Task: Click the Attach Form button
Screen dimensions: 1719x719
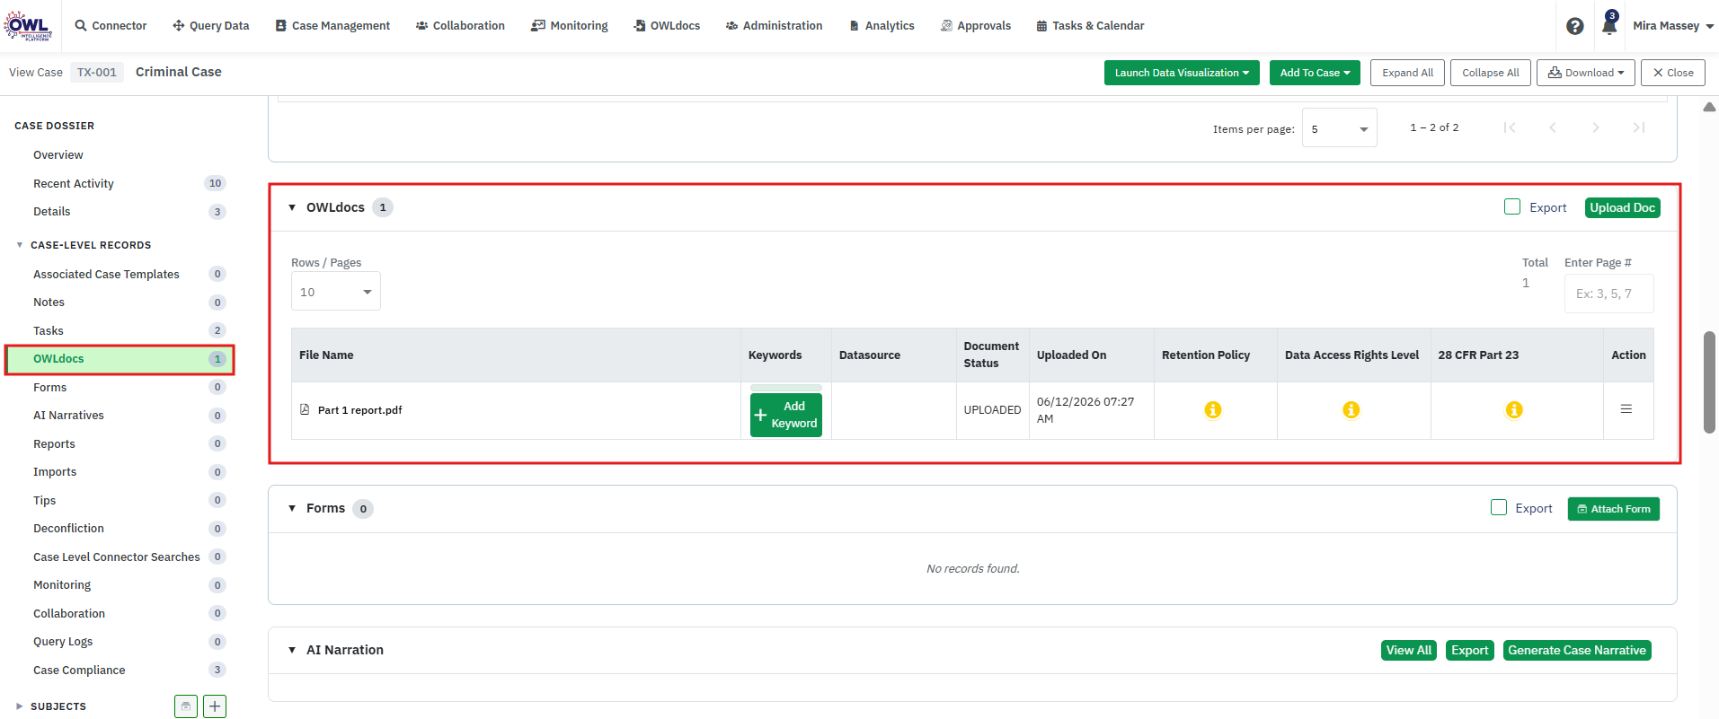Action: [1613, 509]
